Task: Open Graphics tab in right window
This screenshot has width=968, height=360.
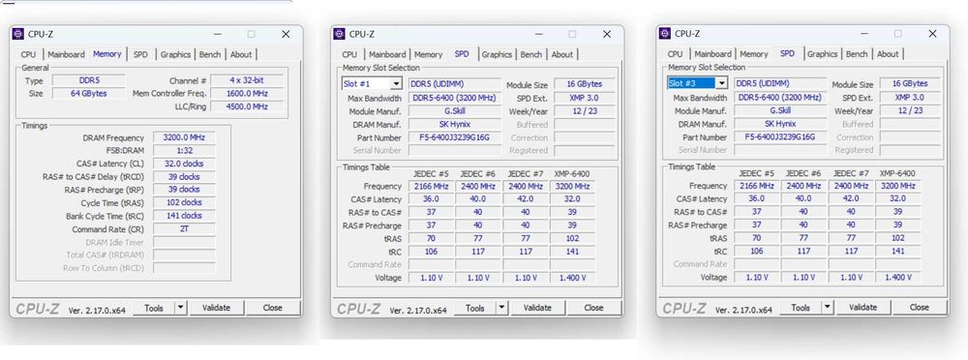Action: coord(822,54)
